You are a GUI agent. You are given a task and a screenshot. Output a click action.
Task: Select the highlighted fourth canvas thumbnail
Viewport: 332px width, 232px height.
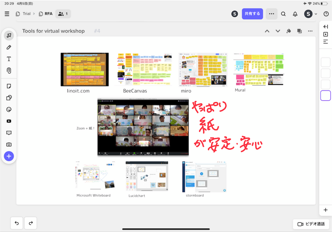point(325,96)
